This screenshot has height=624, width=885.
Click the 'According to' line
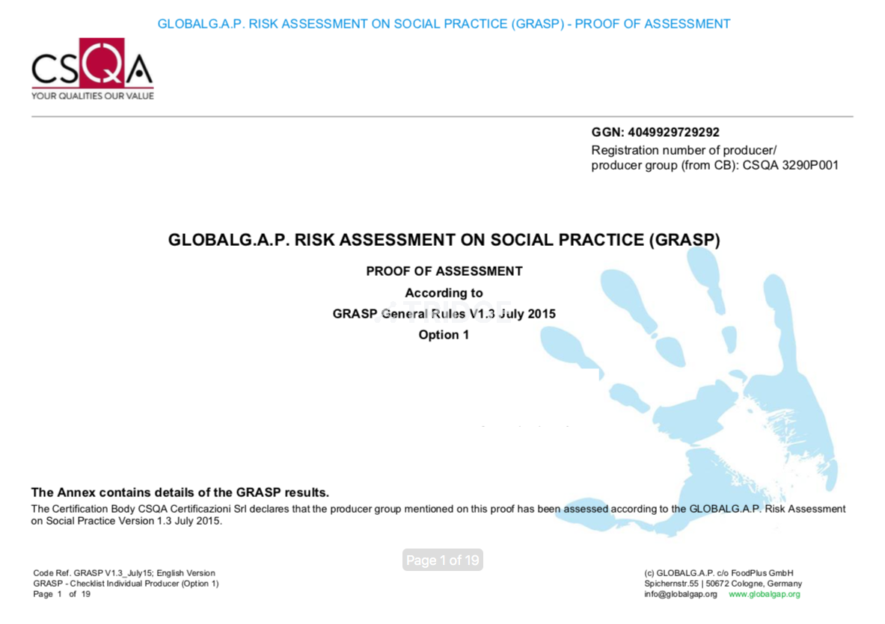coord(444,293)
